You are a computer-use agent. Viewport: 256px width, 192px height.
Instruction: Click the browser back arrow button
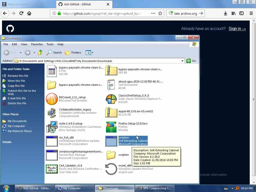coord(5,13)
